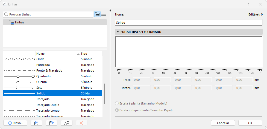Switch to folder tree view icon

click(x=97, y=14)
